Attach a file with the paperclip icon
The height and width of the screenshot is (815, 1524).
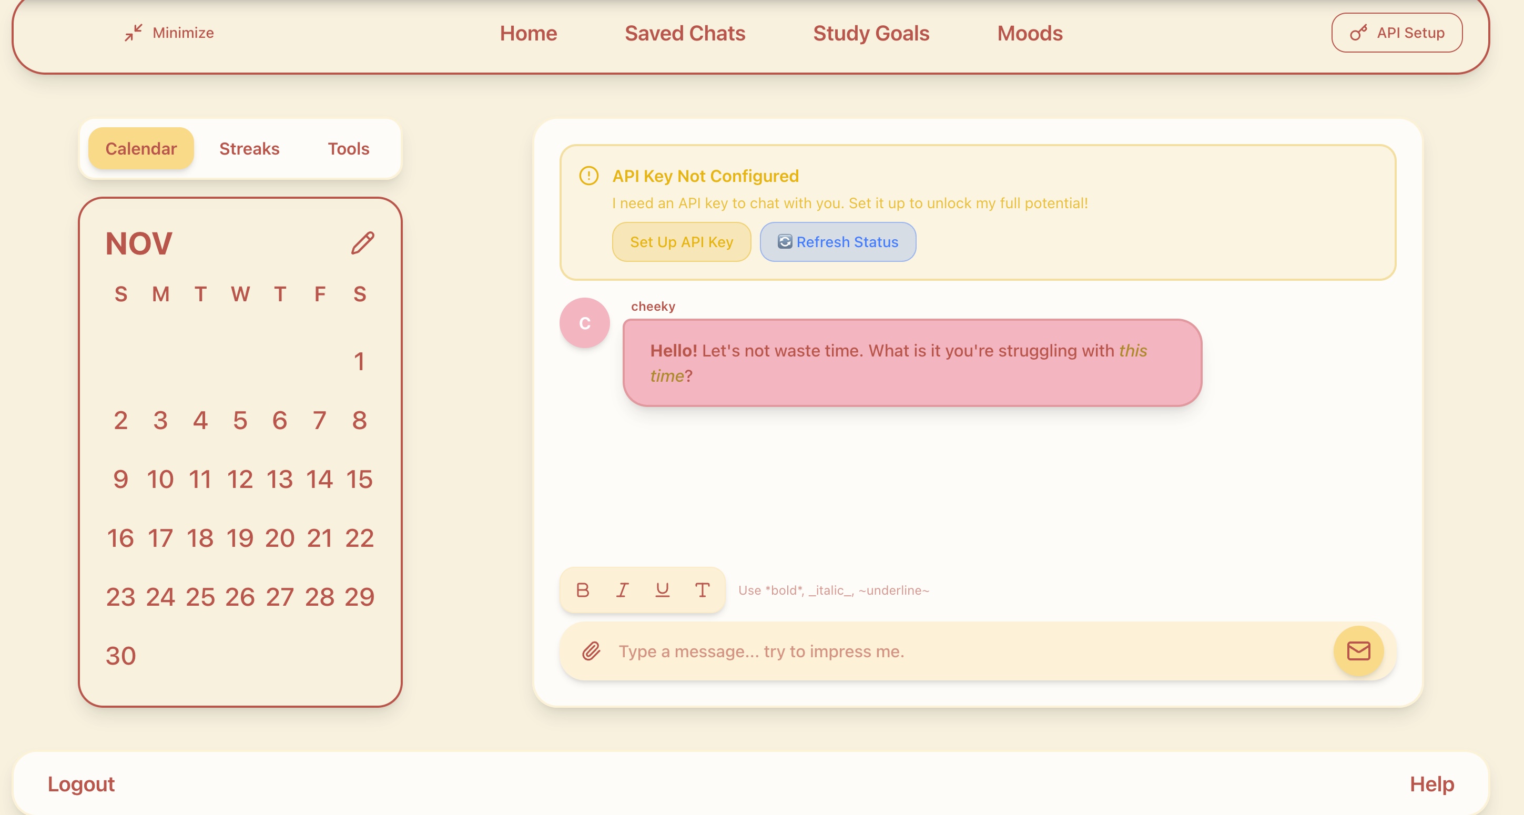(590, 651)
